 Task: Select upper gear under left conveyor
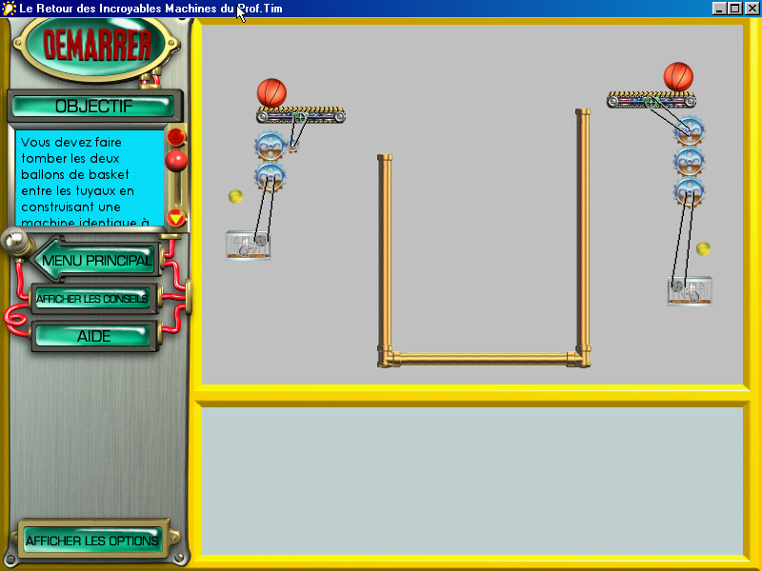270,145
